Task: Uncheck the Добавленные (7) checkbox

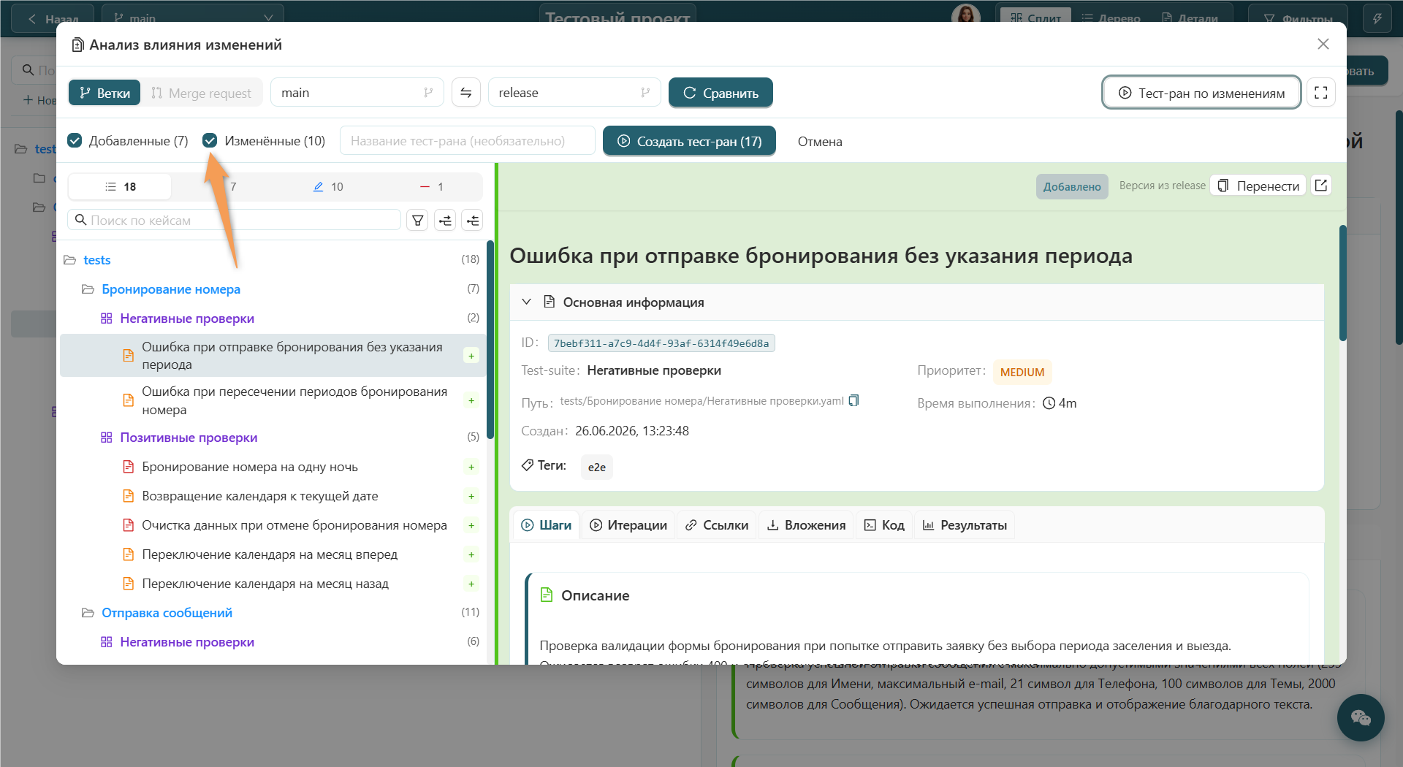Action: pos(75,140)
